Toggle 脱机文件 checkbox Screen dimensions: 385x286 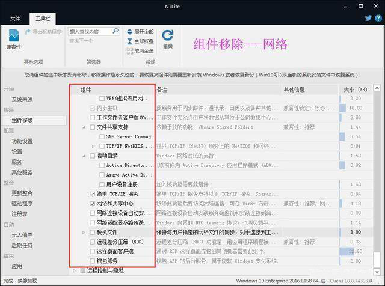click(92, 233)
